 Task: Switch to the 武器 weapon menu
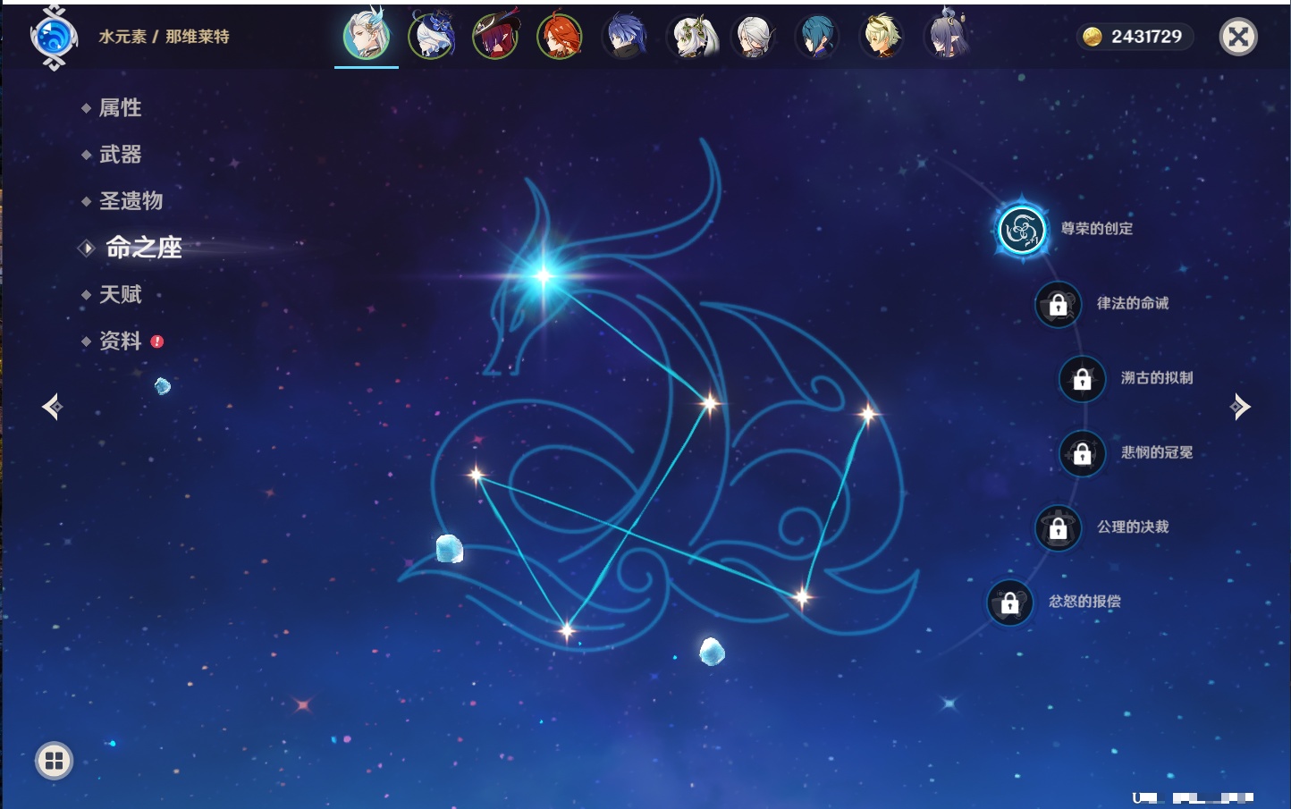[120, 155]
